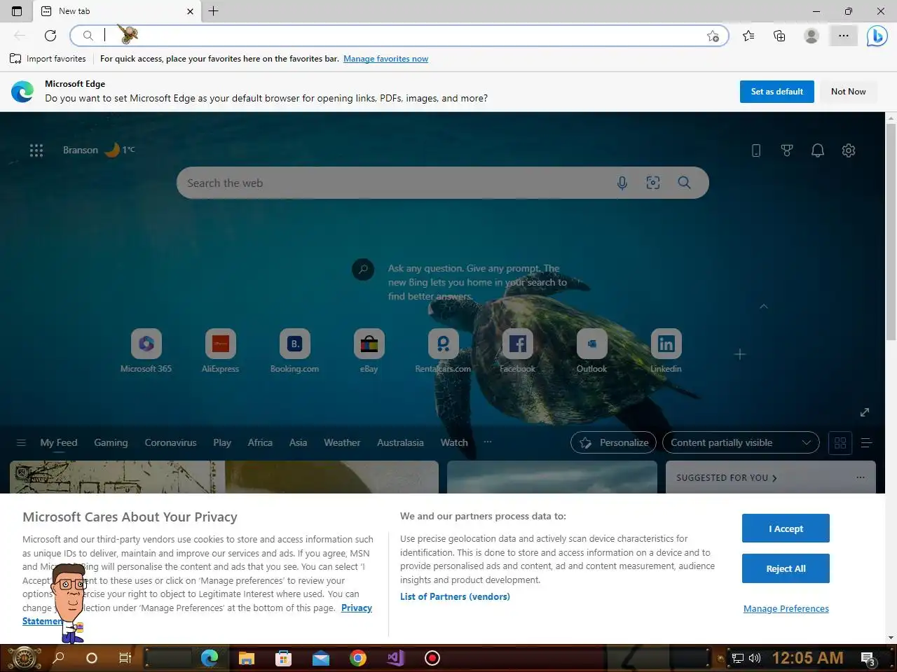
Task: Select the Play tab
Action: 222,442
